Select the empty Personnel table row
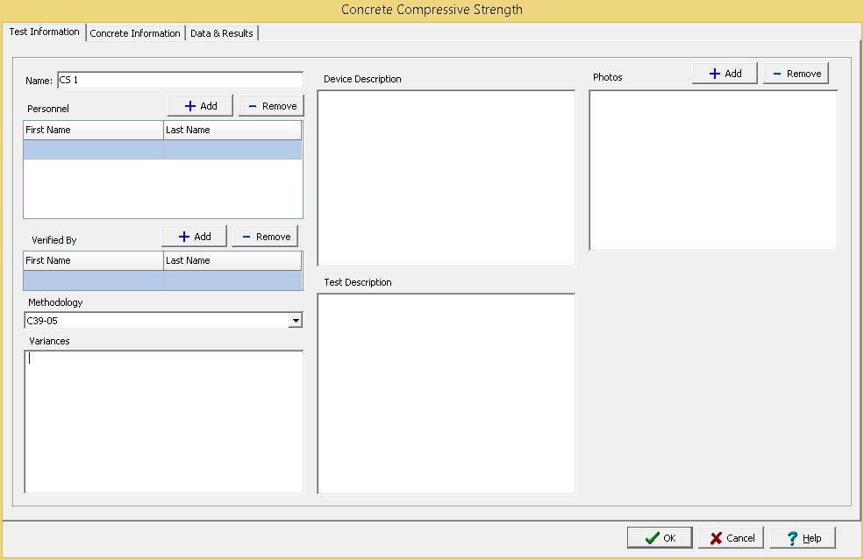 click(x=162, y=150)
